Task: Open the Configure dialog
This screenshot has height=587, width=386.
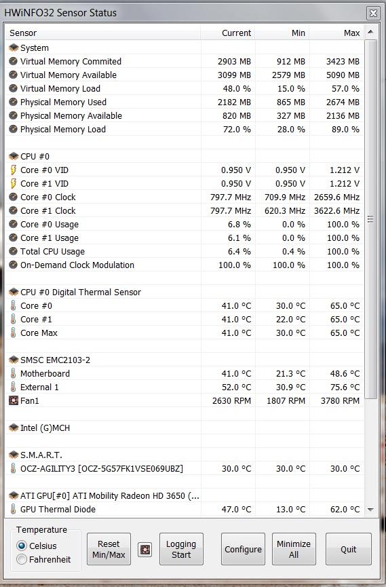Action: pyautogui.click(x=243, y=549)
